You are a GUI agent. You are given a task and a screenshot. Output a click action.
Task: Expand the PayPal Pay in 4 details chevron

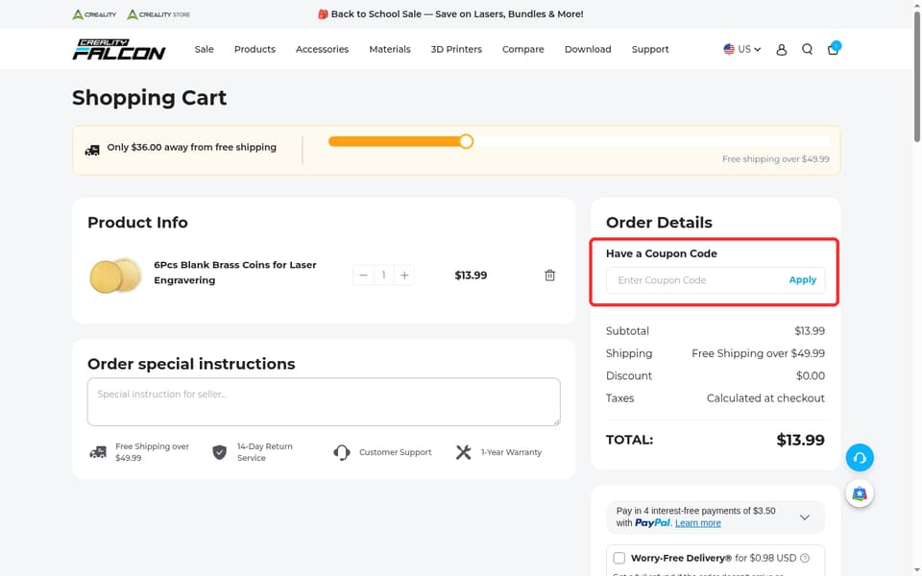[x=805, y=517]
